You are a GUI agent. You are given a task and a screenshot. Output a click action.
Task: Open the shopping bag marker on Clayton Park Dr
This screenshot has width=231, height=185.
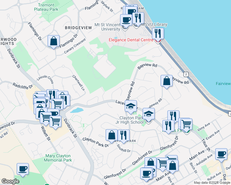point(112,135)
